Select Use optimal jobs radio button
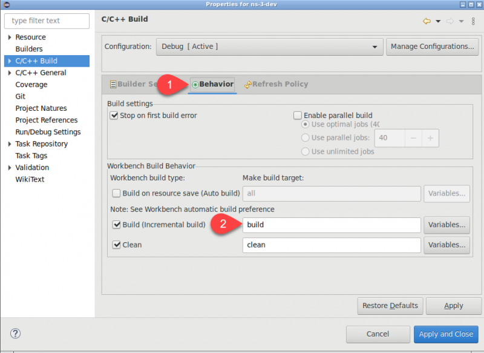 click(x=305, y=125)
